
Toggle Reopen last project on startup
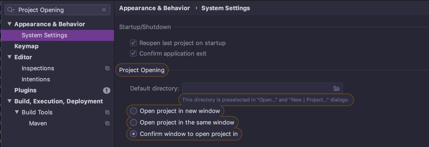pos(133,43)
